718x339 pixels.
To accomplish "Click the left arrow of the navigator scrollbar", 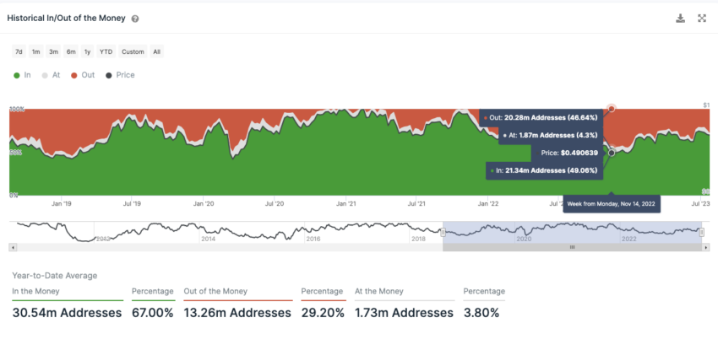I will (x=13, y=247).
